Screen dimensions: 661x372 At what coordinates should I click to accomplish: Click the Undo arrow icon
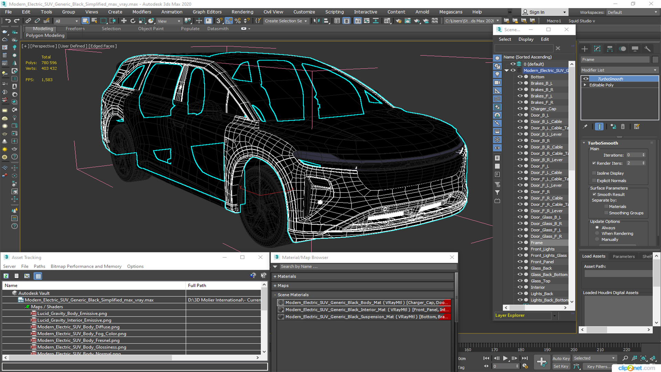pyautogui.click(x=8, y=21)
